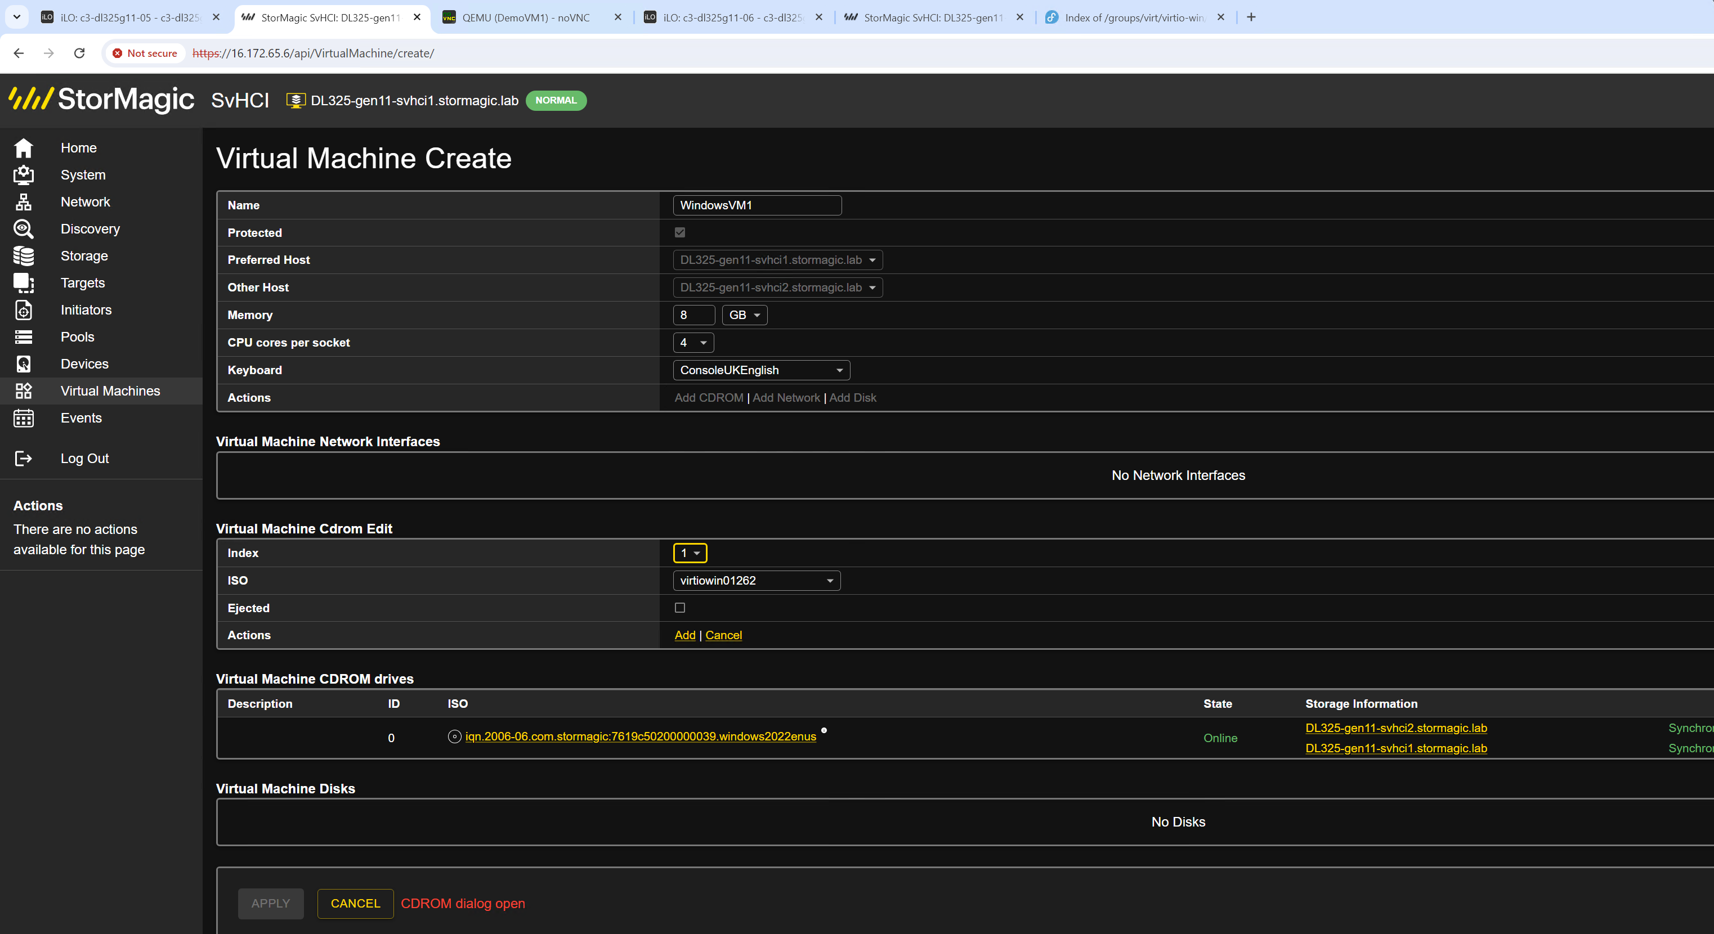Click the CD icon beside windows2022enus ISO
Viewport: 1714px width, 934px height.
point(454,737)
